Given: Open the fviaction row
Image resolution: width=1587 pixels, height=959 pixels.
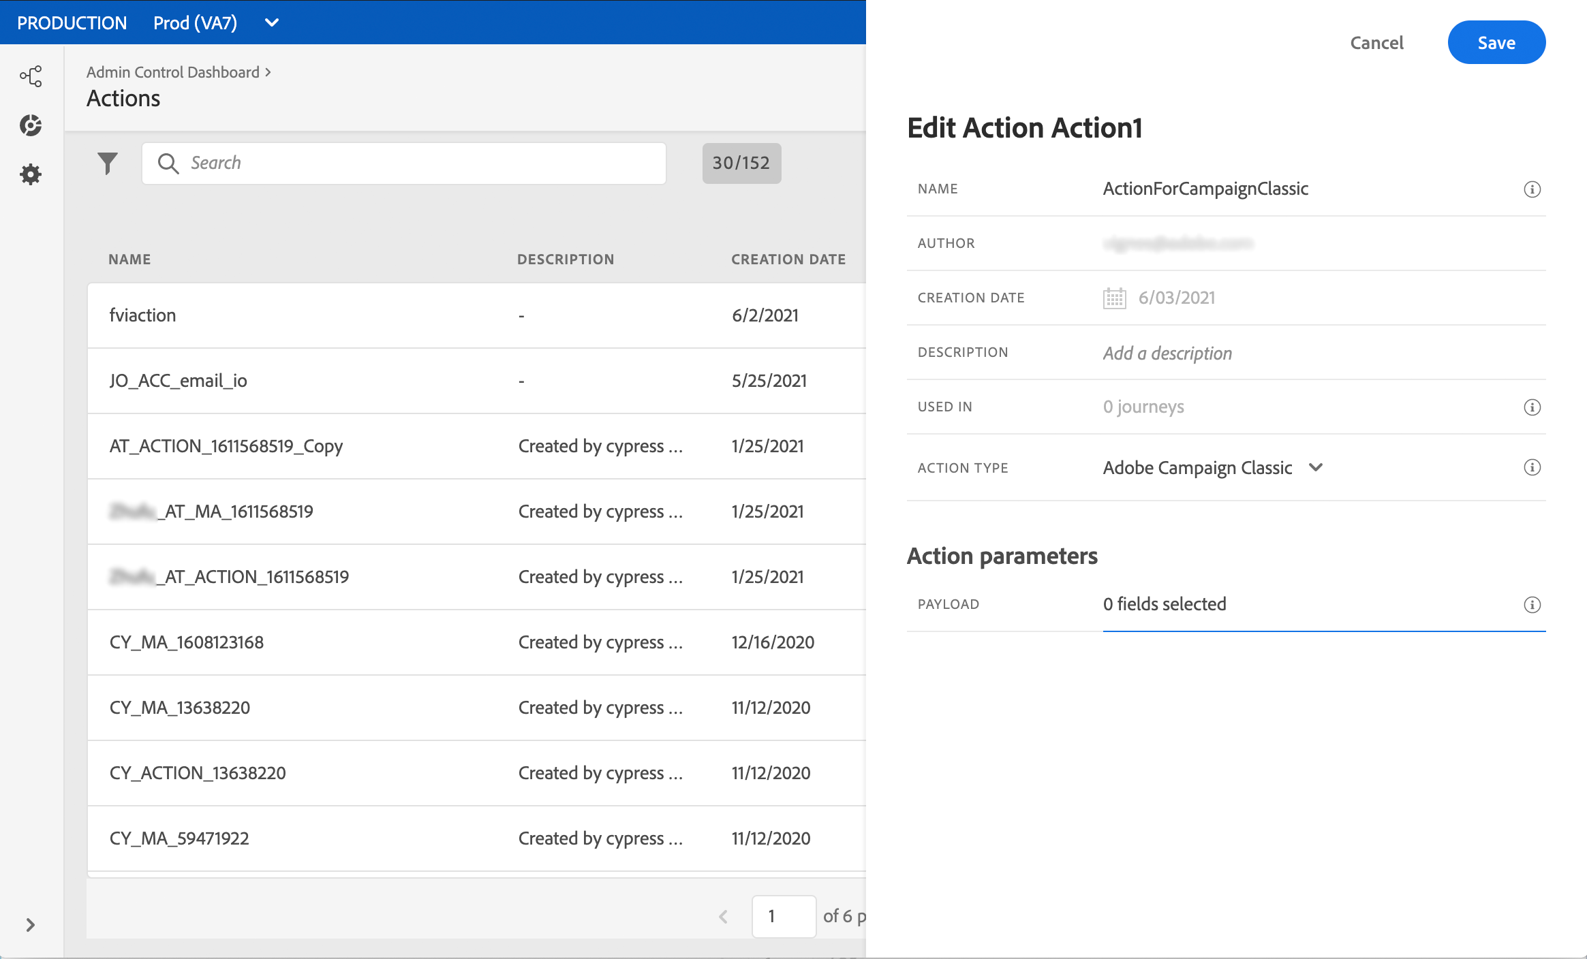Looking at the screenshot, I should [143, 315].
